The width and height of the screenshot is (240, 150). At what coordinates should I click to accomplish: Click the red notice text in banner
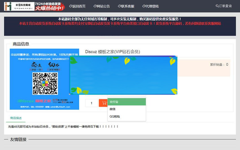coord(120,23)
